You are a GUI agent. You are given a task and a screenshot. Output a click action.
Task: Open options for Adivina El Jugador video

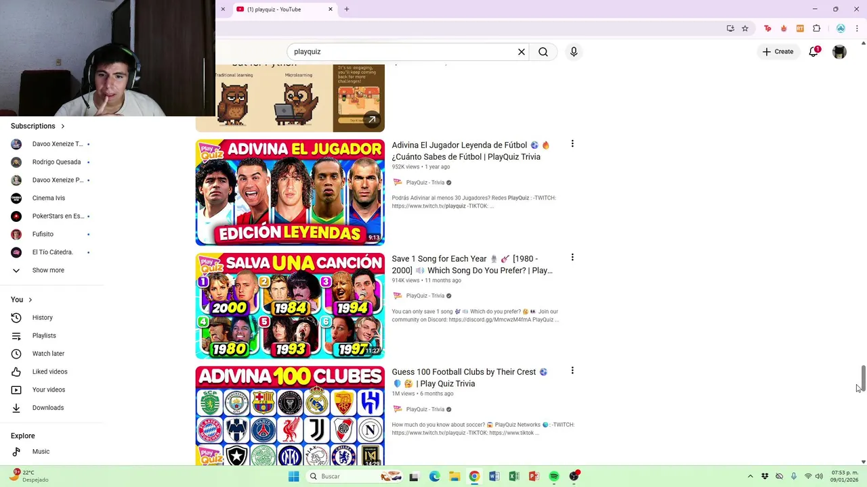click(572, 143)
